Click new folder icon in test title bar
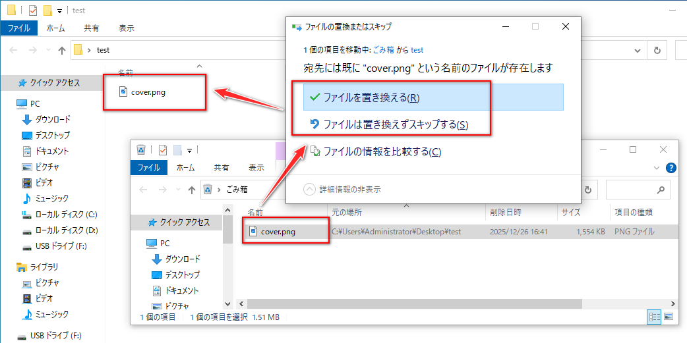687x343 pixels. click(47, 10)
